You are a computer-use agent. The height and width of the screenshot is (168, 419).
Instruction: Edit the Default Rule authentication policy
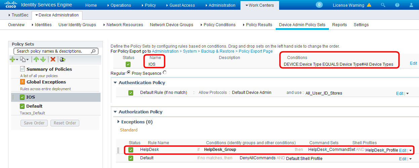pyautogui.click(x=399, y=94)
